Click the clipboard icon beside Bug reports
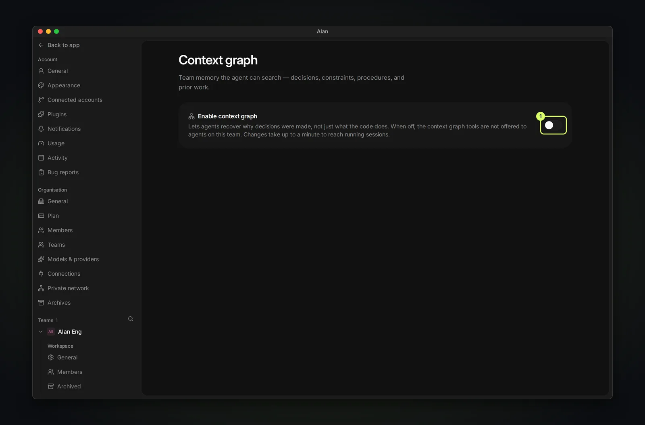645x425 pixels. [x=41, y=172]
